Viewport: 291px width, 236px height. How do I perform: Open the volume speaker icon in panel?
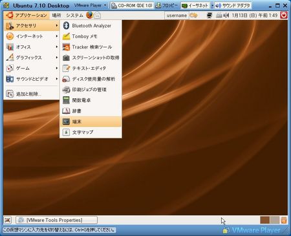coord(226,16)
